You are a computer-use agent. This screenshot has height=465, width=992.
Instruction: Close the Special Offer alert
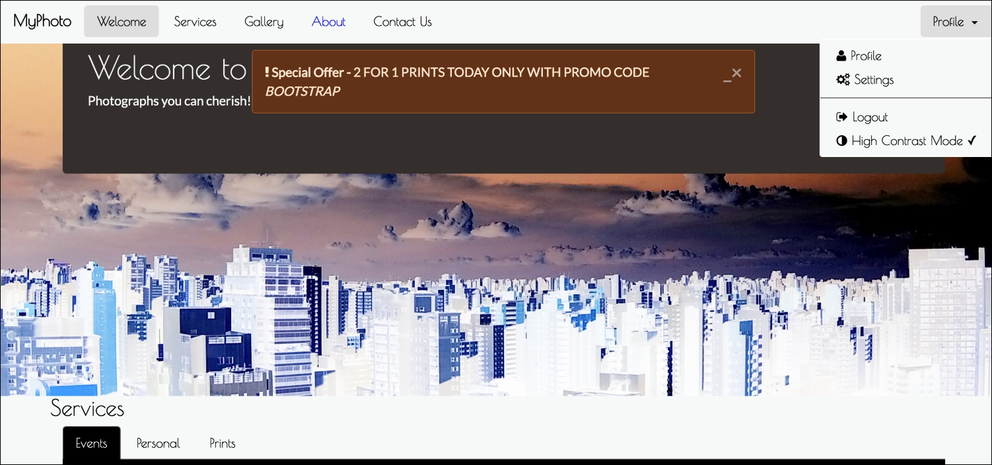[x=737, y=73]
